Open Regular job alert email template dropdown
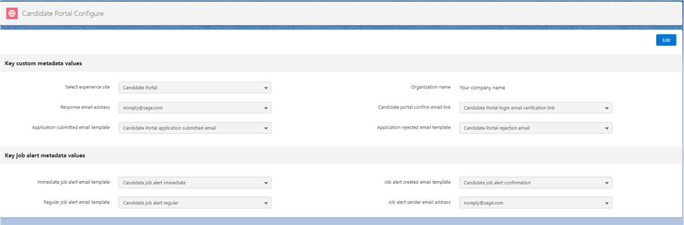 click(x=195, y=203)
